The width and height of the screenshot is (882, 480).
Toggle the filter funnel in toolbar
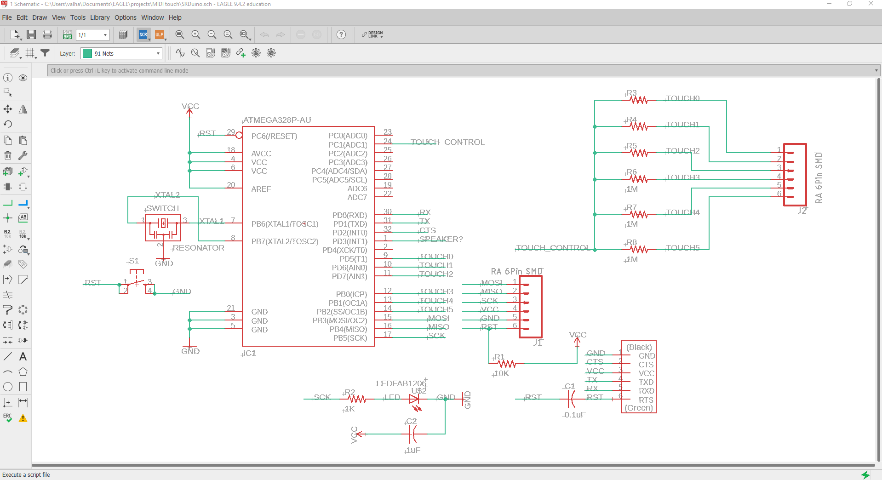(45, 53)
